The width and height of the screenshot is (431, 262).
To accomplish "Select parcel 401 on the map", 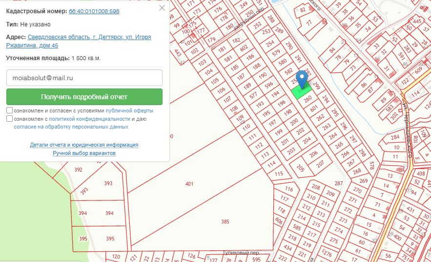I will (x=189, y=184).
